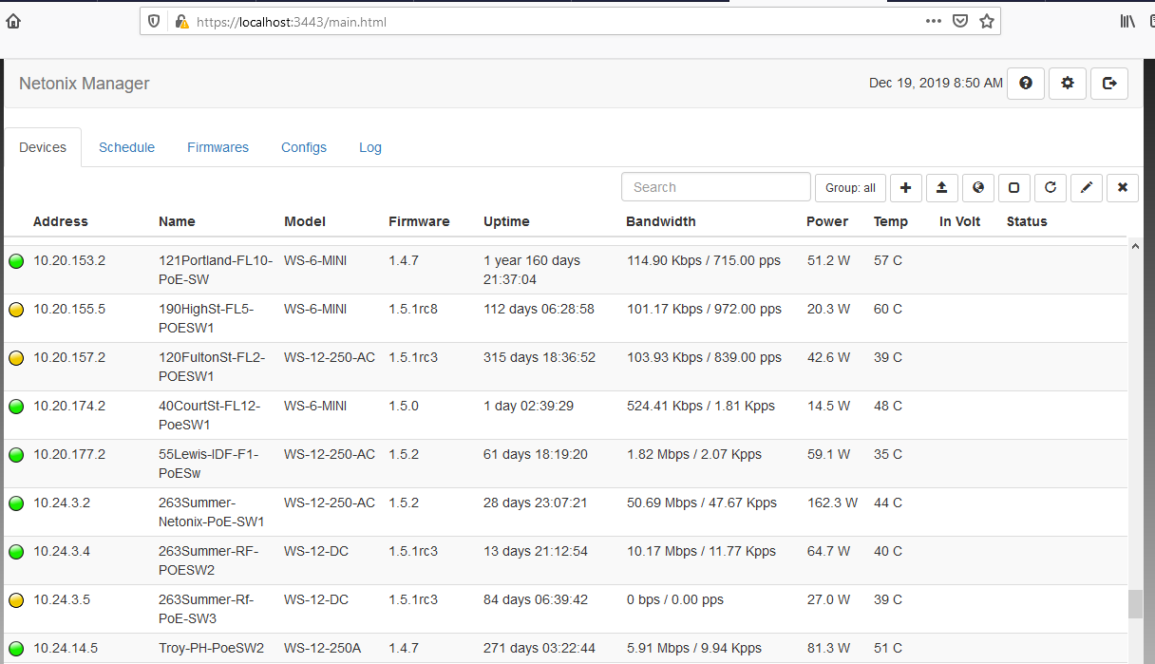Click the upload firmware icon in the toolbar
The height and width of the screenshot is (664, 1155).
[941, 188]
